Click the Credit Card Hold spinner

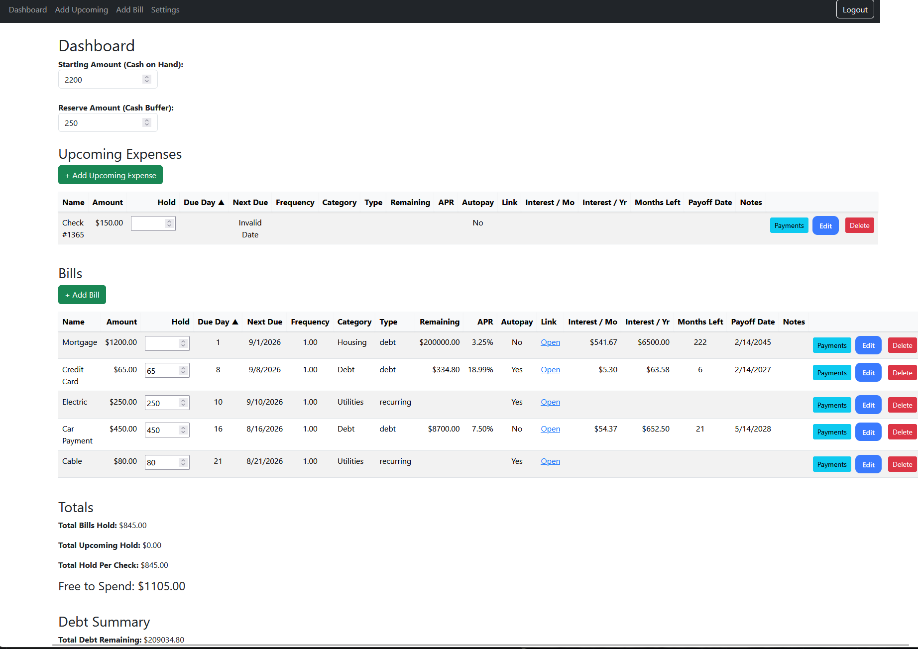183,370
